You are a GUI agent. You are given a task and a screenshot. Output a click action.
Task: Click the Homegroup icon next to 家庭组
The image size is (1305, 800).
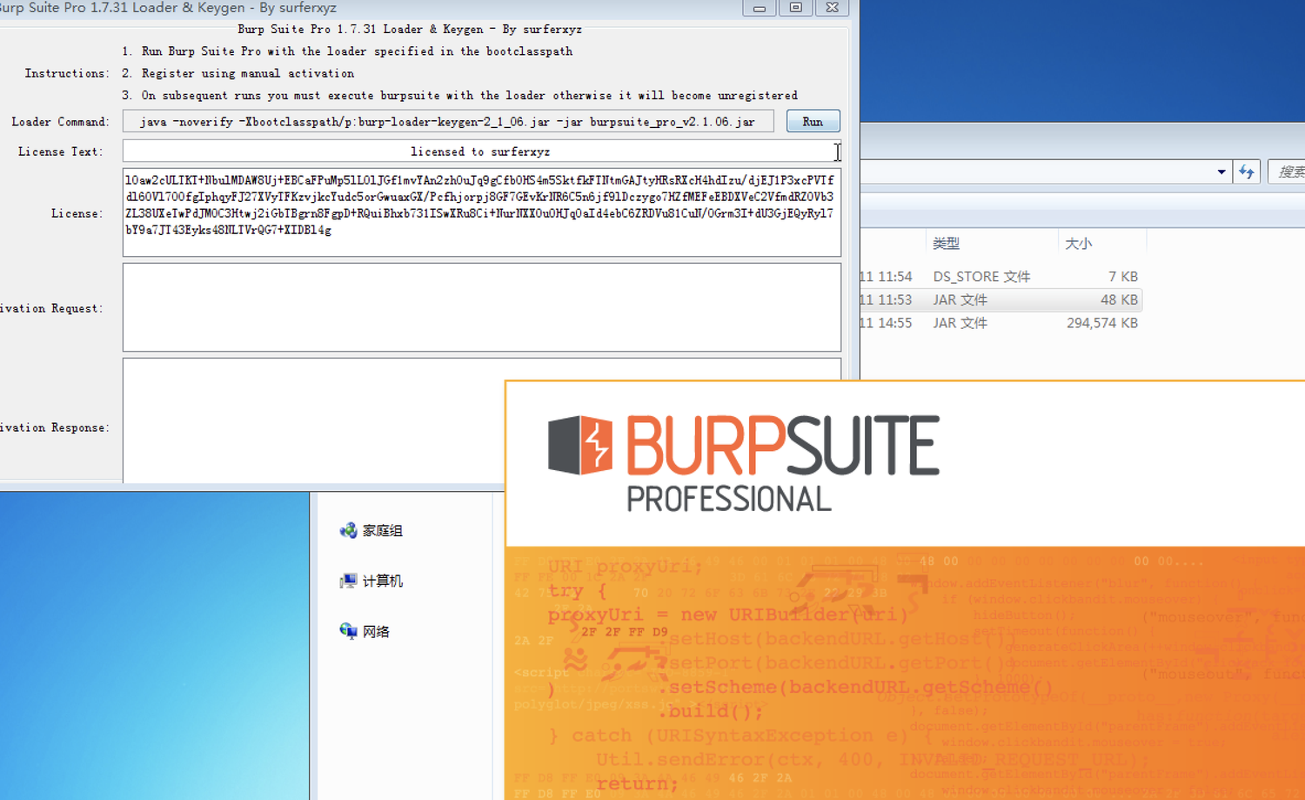pos(348,530)
